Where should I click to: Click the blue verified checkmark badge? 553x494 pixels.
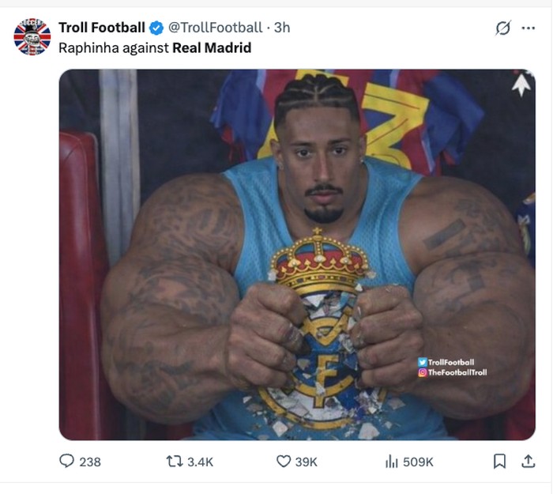[x=156, y=28]
